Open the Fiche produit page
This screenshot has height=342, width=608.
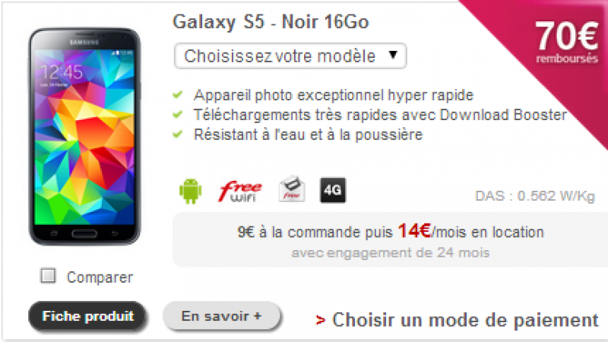coord(87,316)
